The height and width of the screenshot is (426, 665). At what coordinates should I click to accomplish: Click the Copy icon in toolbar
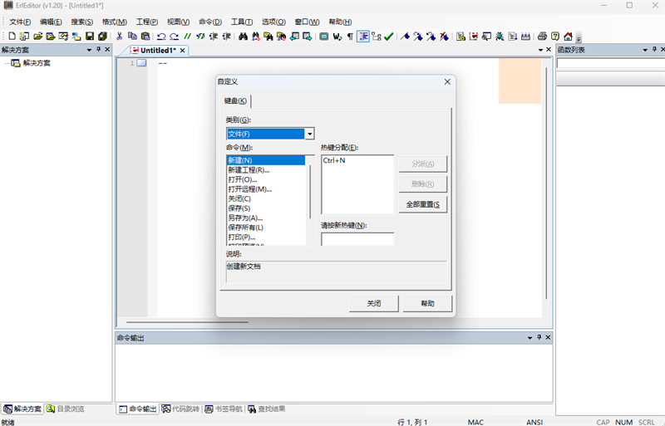[x=132, y=37]
